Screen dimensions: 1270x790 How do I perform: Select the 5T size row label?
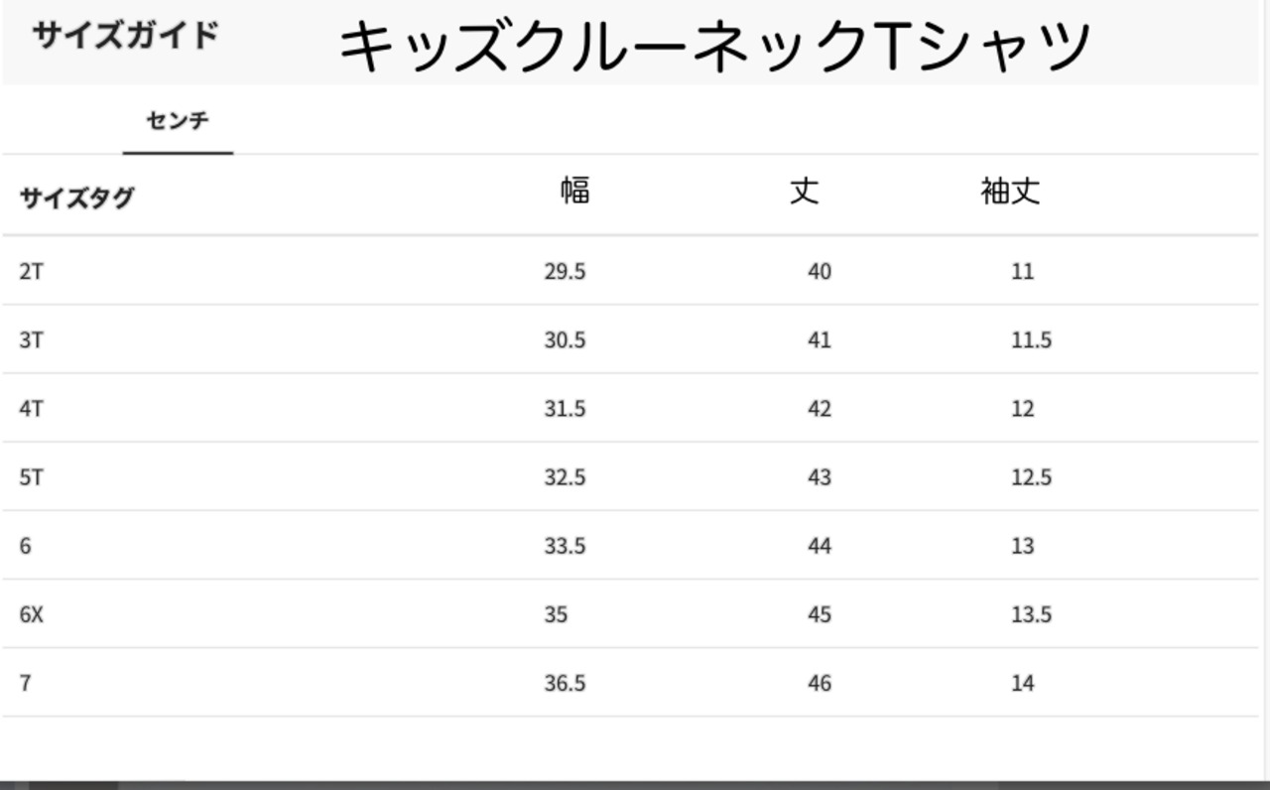[x=31, y=477]
